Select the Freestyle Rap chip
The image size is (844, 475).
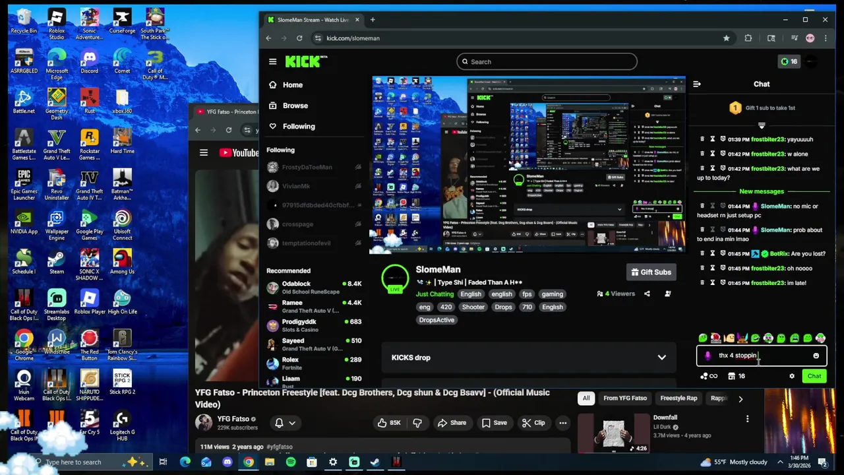point(678,398)
